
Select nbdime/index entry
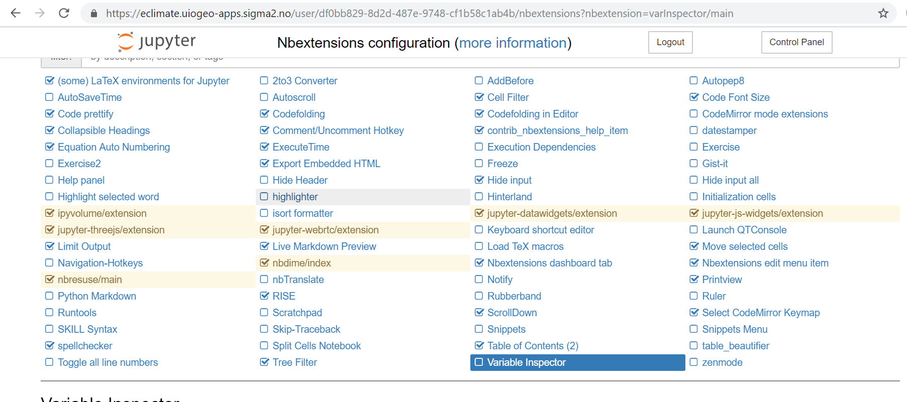(x=301, y=263)
